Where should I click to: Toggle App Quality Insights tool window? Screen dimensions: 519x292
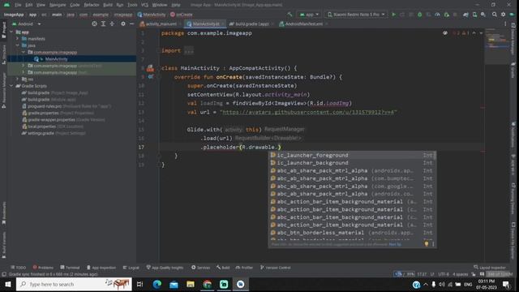165,268
